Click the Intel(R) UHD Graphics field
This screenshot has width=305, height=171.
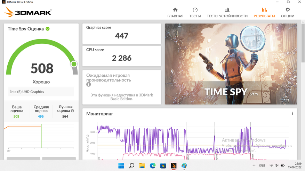pos(41,92)
